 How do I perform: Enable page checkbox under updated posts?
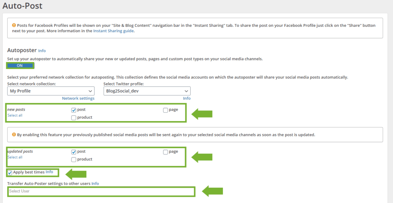click(x=165, y=152)
